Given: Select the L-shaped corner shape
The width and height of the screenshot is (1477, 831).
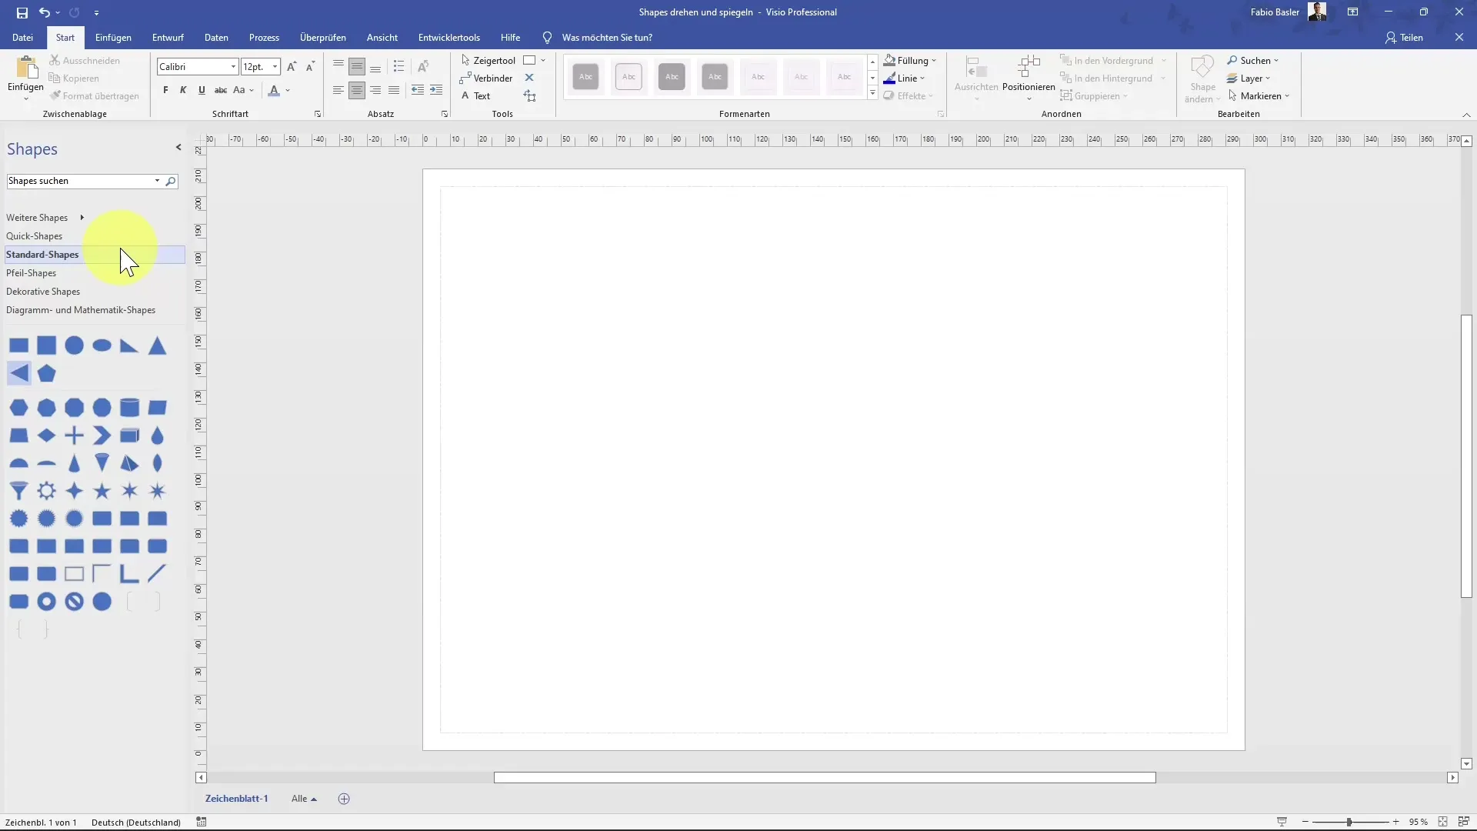Looking at the screenshot, I should (x=130, y=574).
